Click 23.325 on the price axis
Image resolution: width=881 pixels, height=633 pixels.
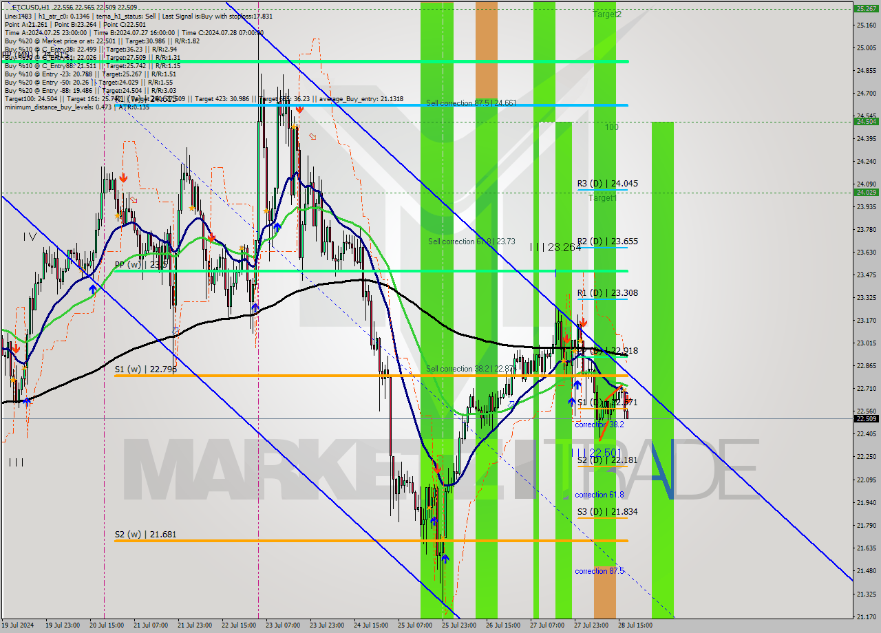pyautogui.click(x=866, y=297)
